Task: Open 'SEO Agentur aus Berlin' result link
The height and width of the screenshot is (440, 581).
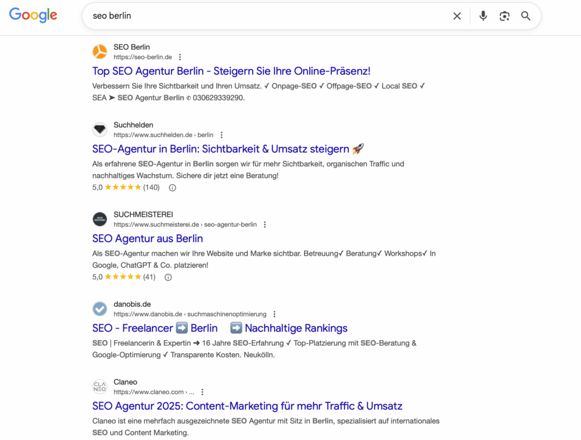Action: (x=147, y=239)
